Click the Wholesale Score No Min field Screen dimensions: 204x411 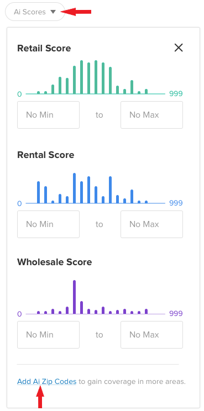(48, 335)
